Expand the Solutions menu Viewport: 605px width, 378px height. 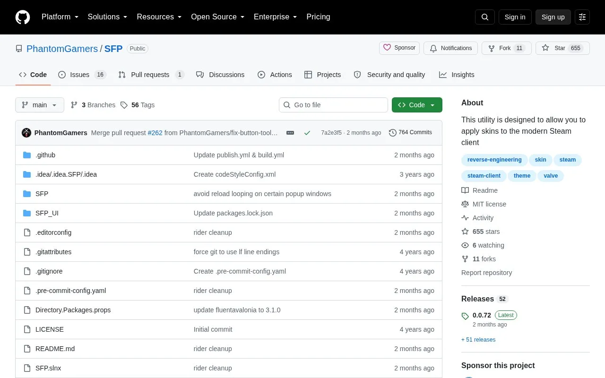click(108, 17)
